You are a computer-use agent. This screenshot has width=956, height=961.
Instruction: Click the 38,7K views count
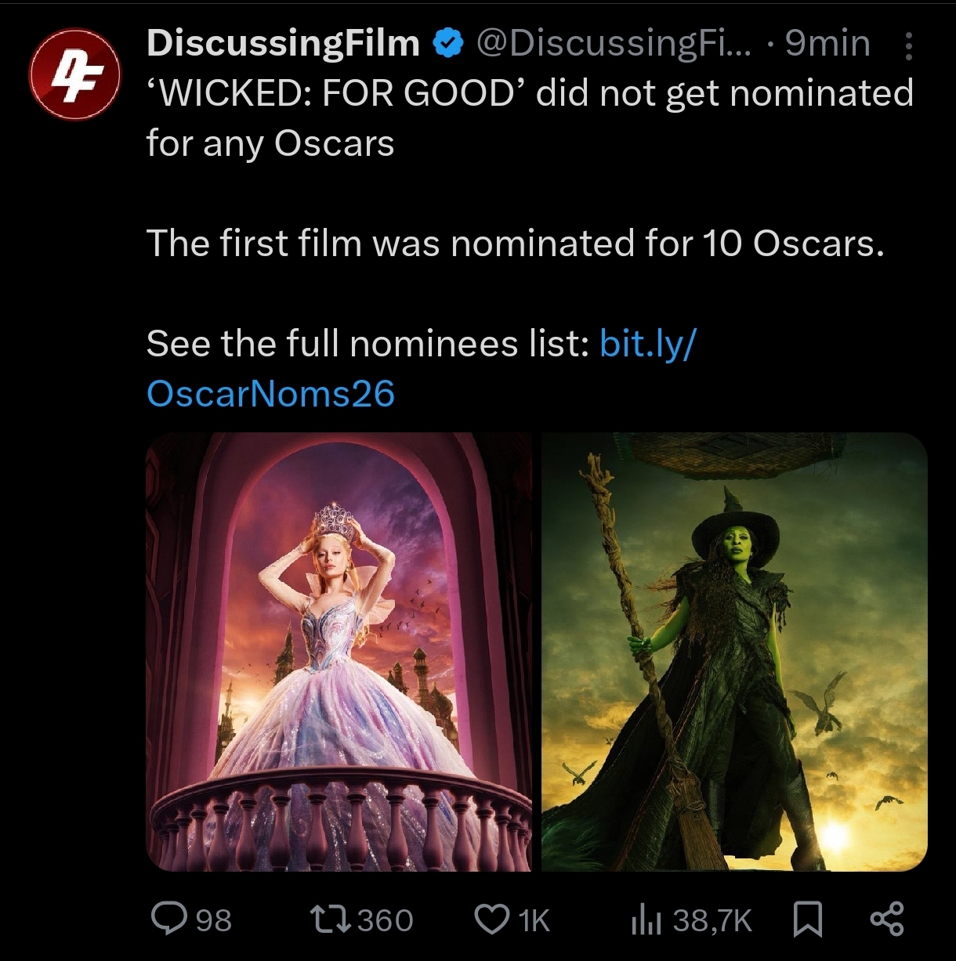712,919
